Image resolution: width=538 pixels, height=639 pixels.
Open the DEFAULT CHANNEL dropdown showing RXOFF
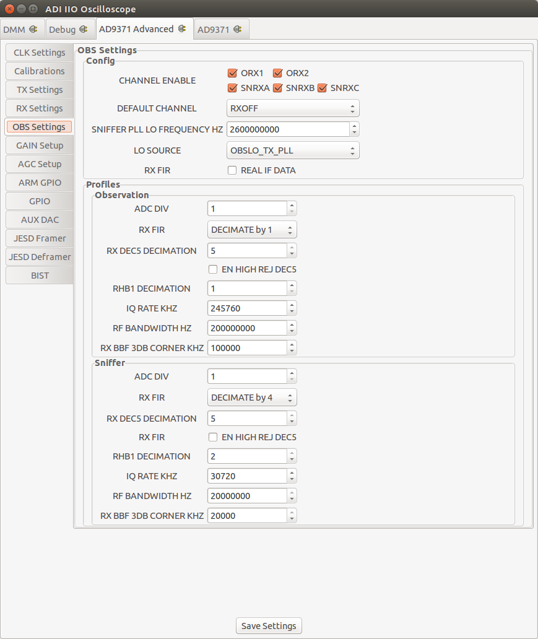pyautogui.click(x=293, y=108)
